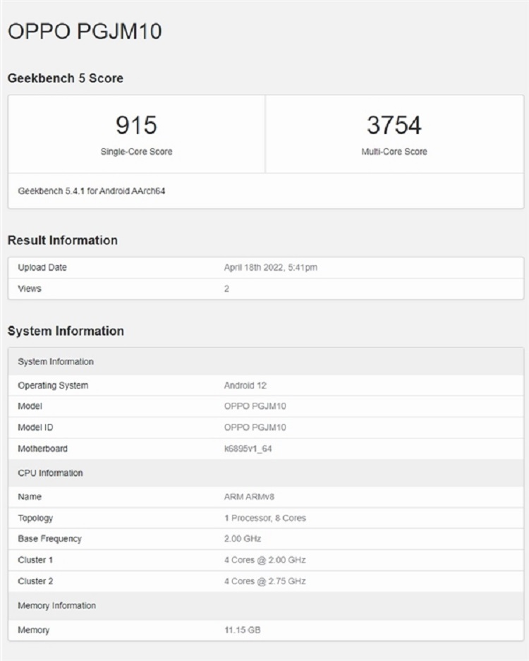Select the Topology label
Screen dimensions: 529x661
[x=35, y=518]
